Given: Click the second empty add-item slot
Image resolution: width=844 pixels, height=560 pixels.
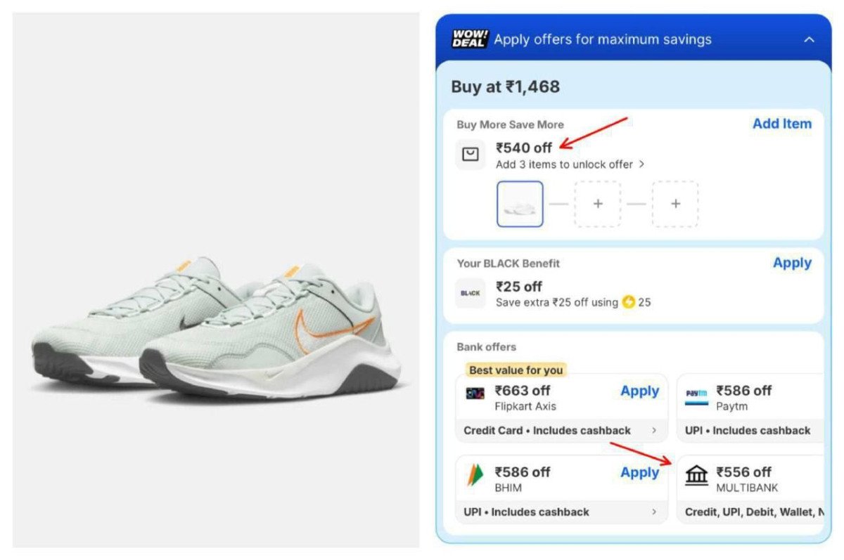Looking at the screenshot, I should (x=597, y=204).
